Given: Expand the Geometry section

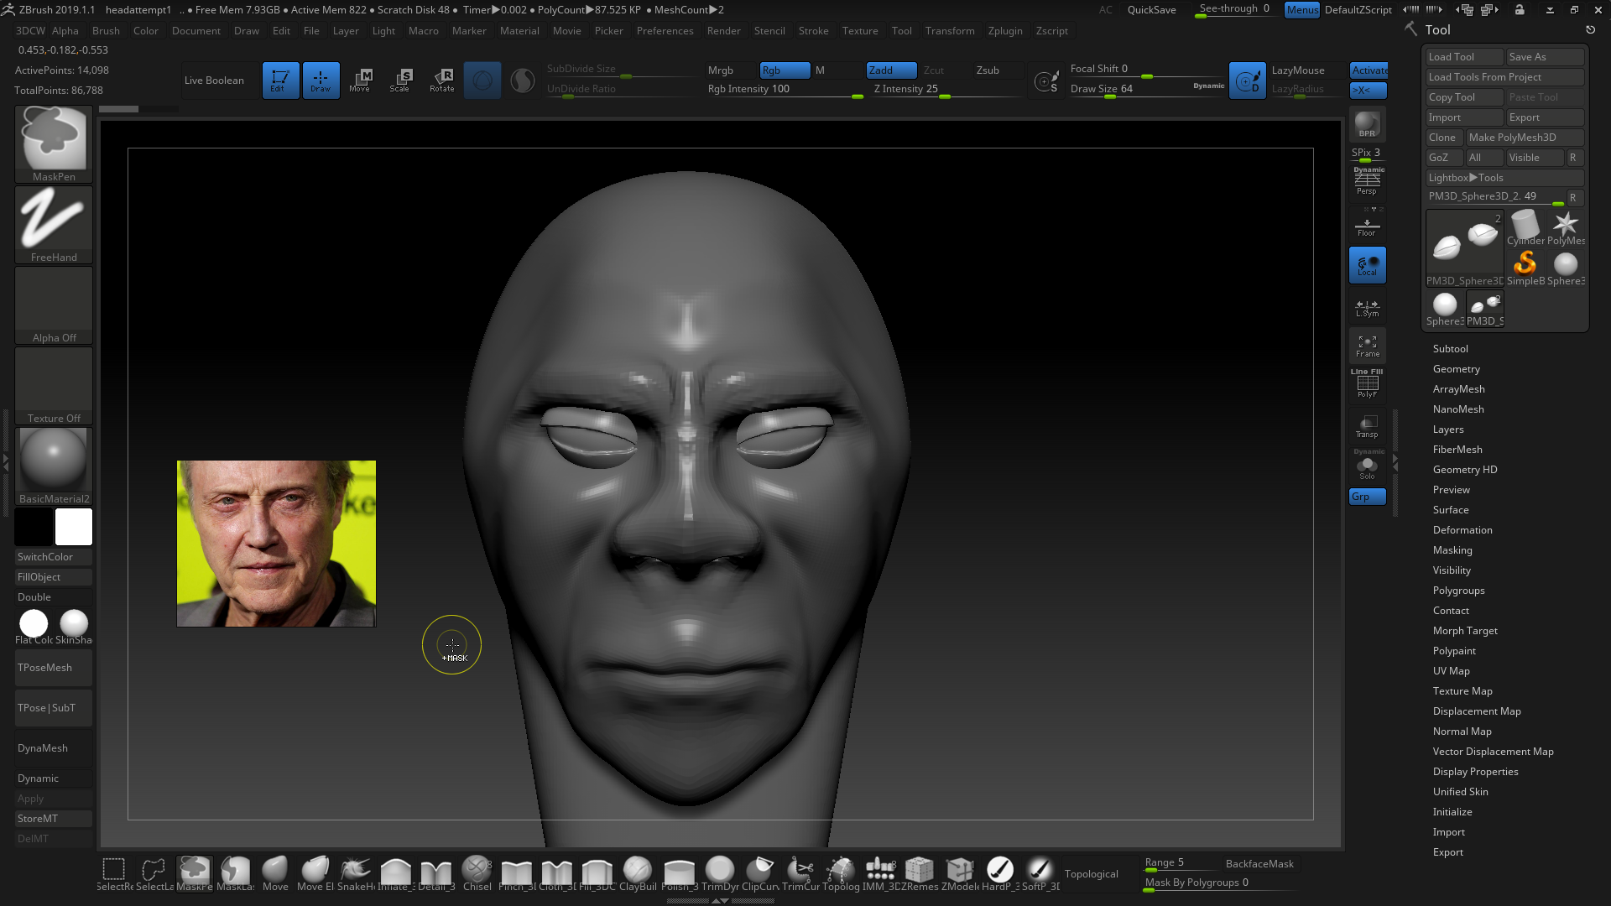Looking at the screenshot, I should click(1456, 369).
